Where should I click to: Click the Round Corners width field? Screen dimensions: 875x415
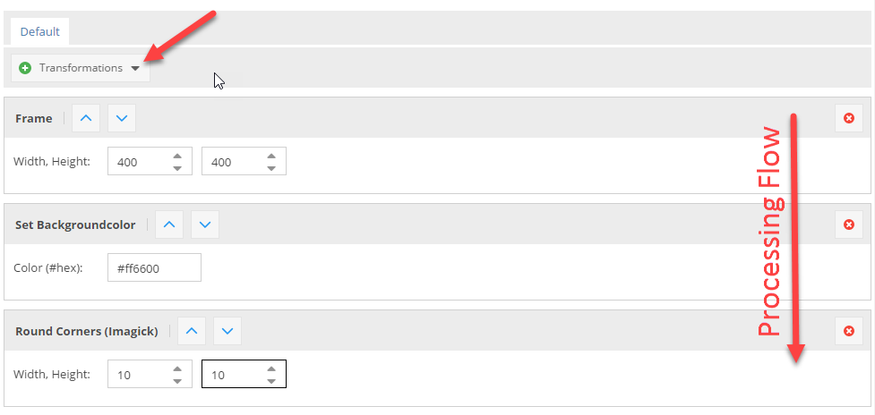137,375
